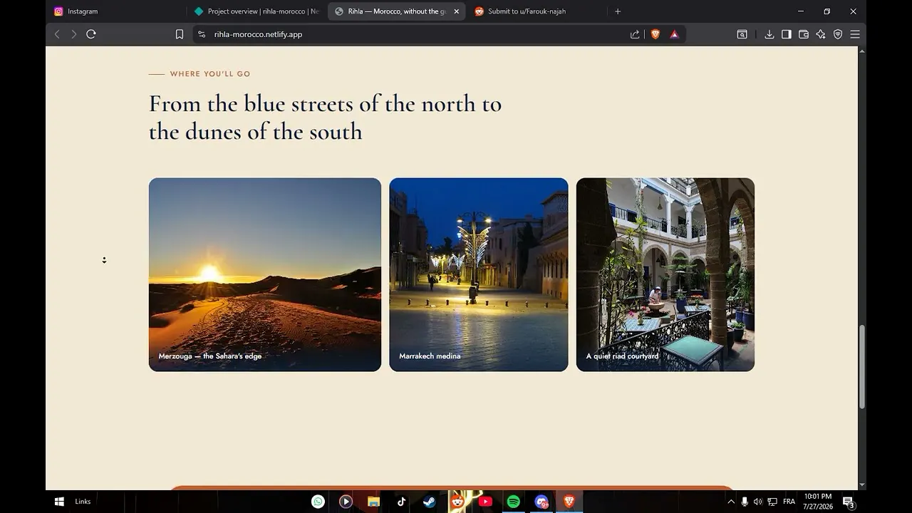Open the volume control tray icon
This screenshot has width=912, height=513.
coord(757,502)
